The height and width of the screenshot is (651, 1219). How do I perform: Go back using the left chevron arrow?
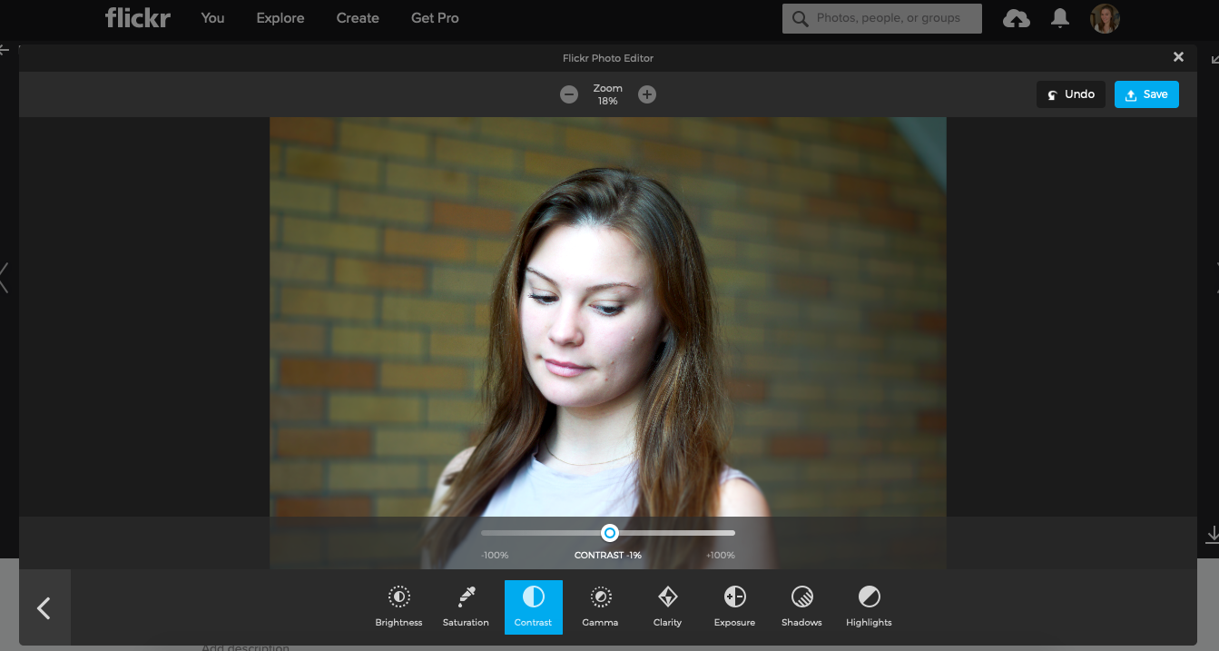pos(44,607)
